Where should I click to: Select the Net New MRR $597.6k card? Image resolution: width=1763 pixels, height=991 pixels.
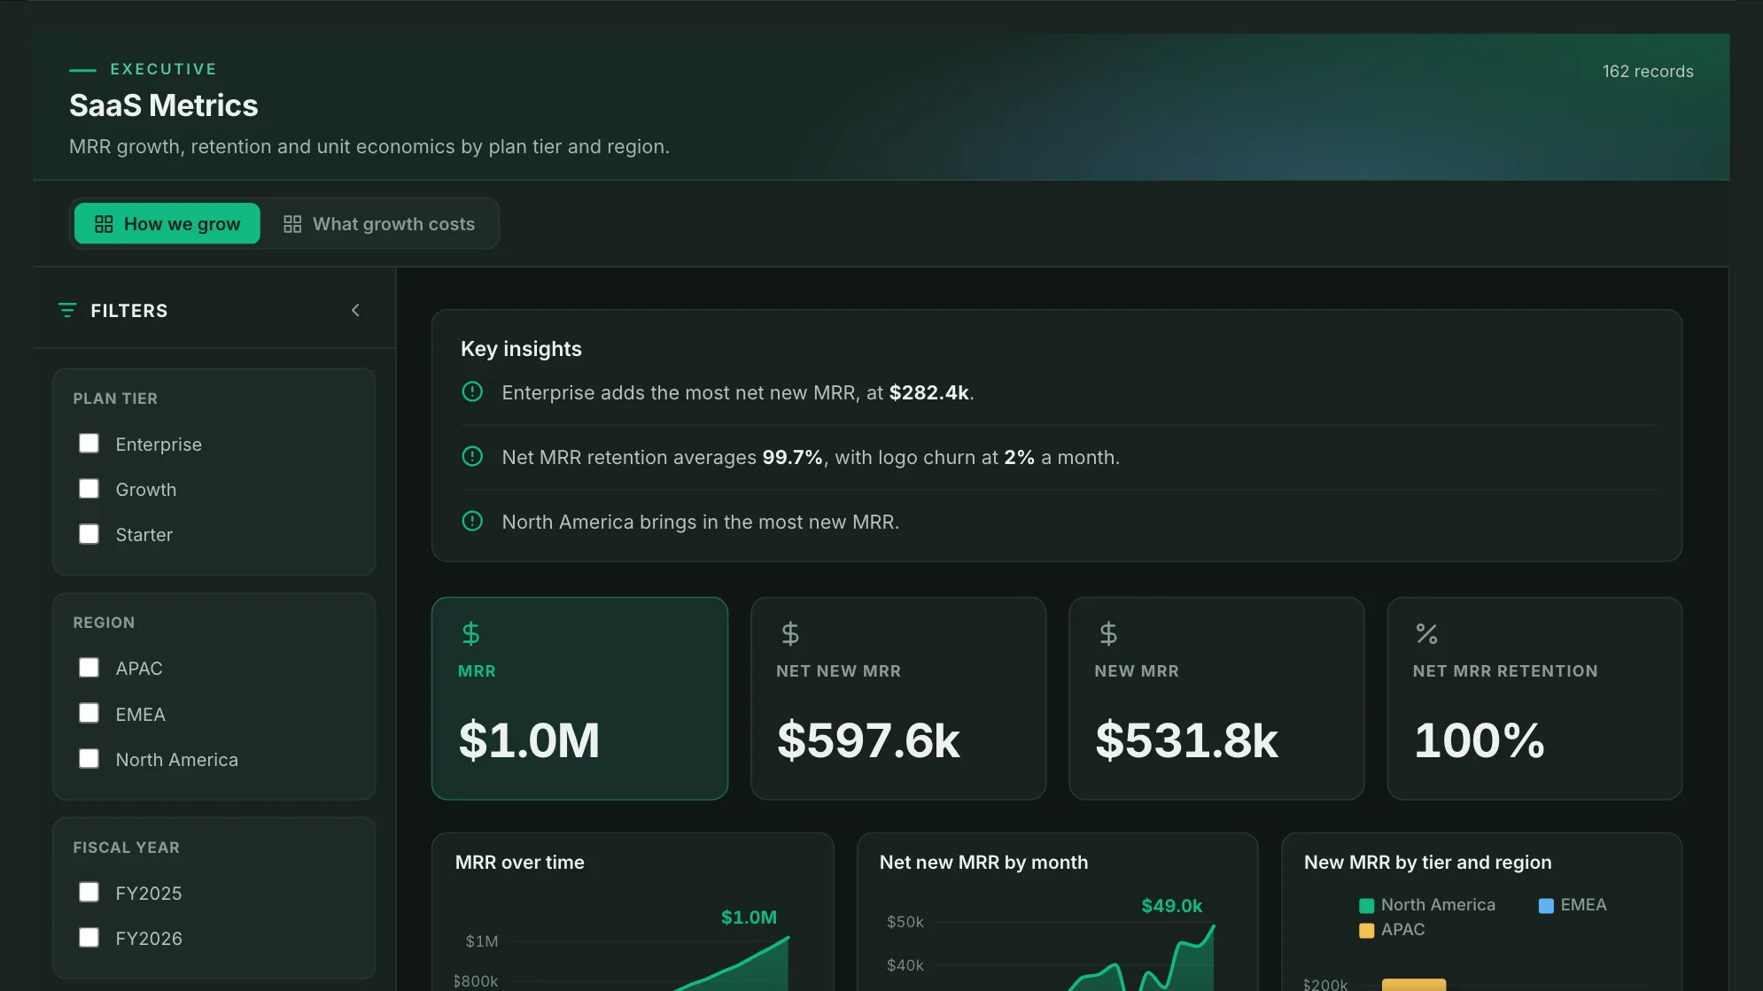[898, 698]
